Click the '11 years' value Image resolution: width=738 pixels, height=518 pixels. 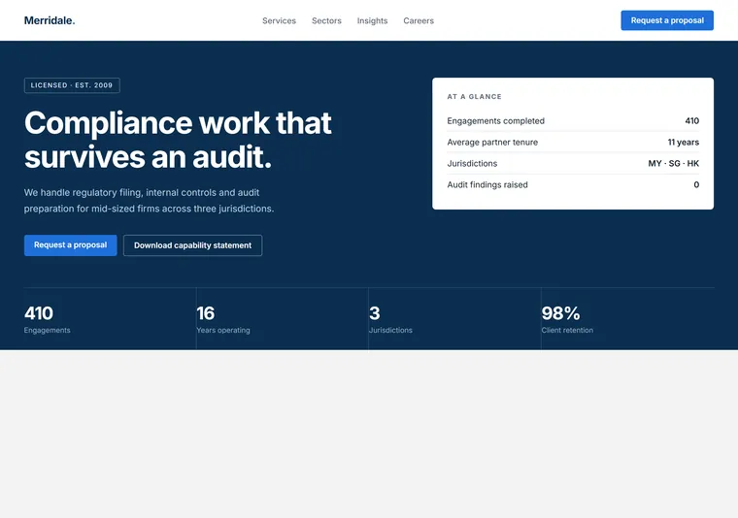tap(684, 142)
